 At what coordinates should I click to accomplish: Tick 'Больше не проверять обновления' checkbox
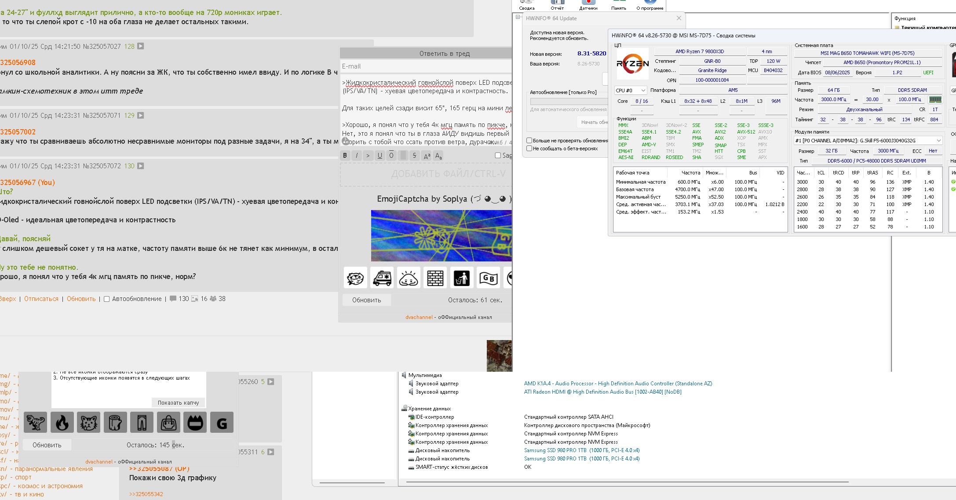[x=529, y=141]
